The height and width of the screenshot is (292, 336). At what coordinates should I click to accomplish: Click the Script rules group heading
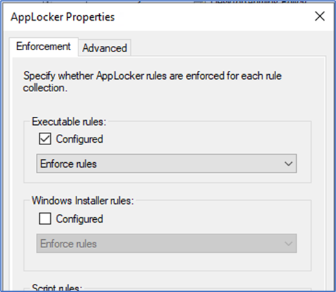coord(56,287)
